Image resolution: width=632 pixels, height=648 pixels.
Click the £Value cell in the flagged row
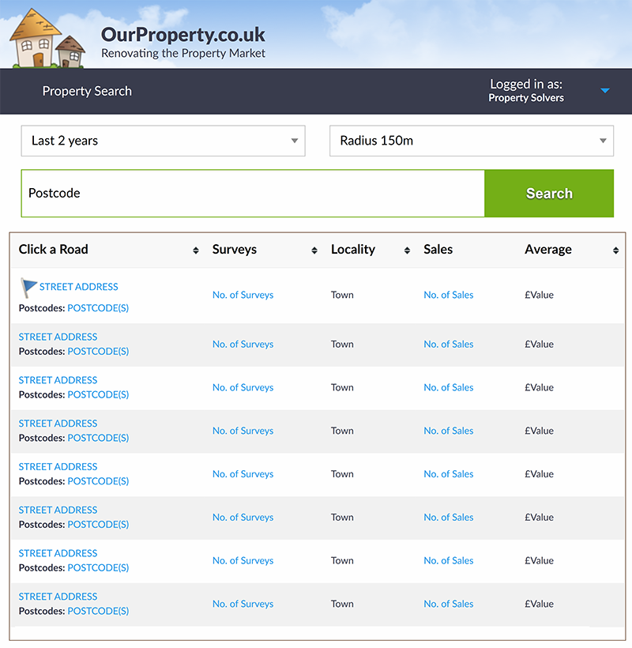(539, 295)
